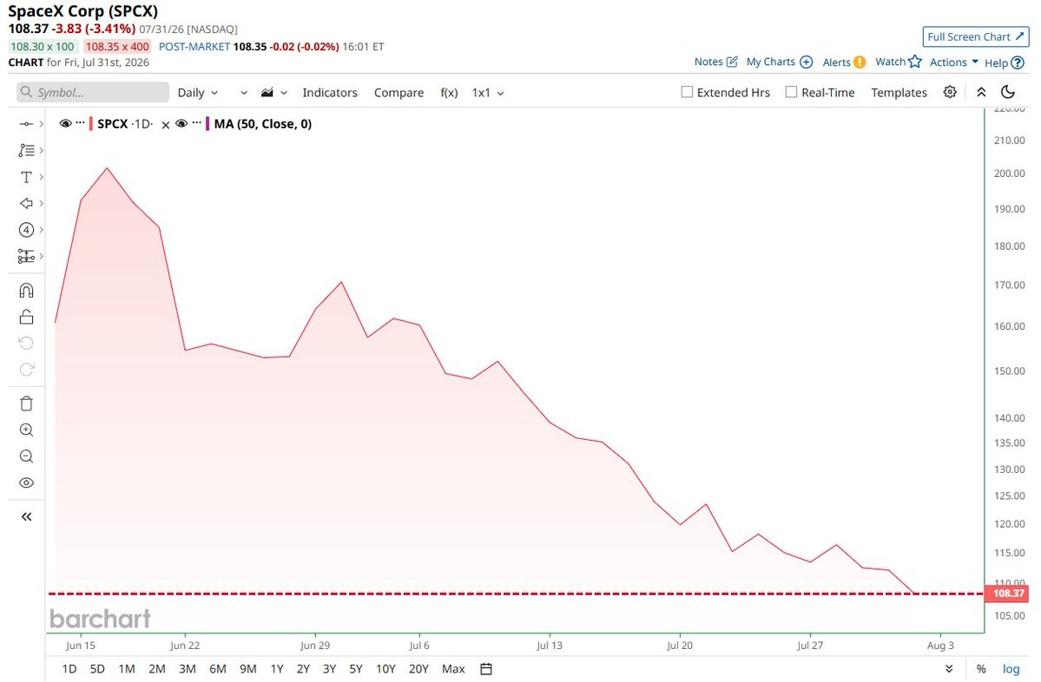Image resolution: width=1041 pixels, height=682 pixels.
Task: Open Notes link
Action: pyautogui.click(x=715, y=62)
